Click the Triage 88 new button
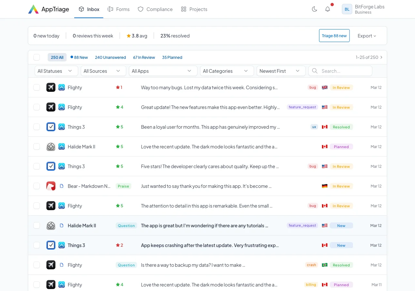The image size is (415, 291). (x=334, y=36)
